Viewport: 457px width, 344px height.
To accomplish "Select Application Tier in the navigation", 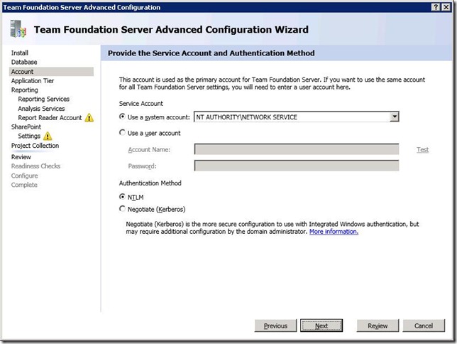I will [x=33, y=81].
